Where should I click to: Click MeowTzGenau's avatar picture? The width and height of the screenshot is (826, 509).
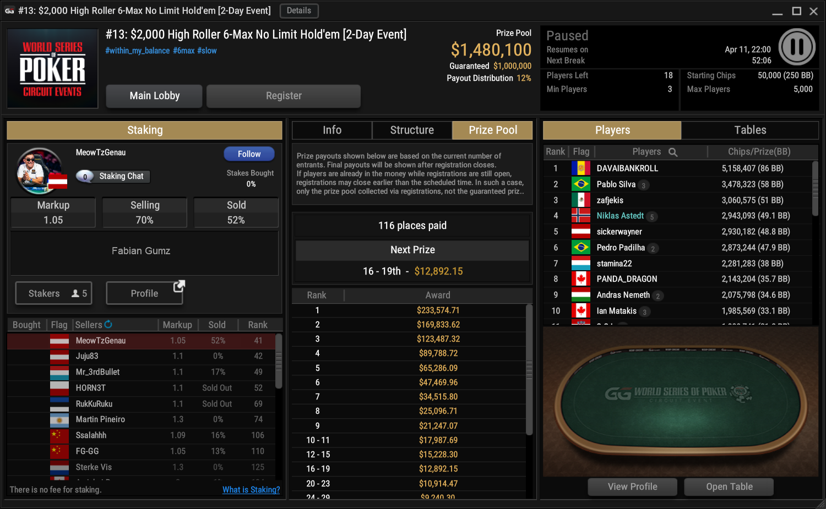[39, 171]
